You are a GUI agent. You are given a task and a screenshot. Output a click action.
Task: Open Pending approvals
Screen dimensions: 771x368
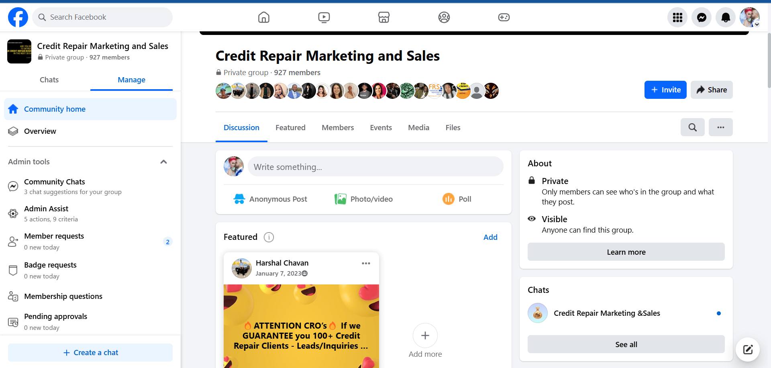90,322
